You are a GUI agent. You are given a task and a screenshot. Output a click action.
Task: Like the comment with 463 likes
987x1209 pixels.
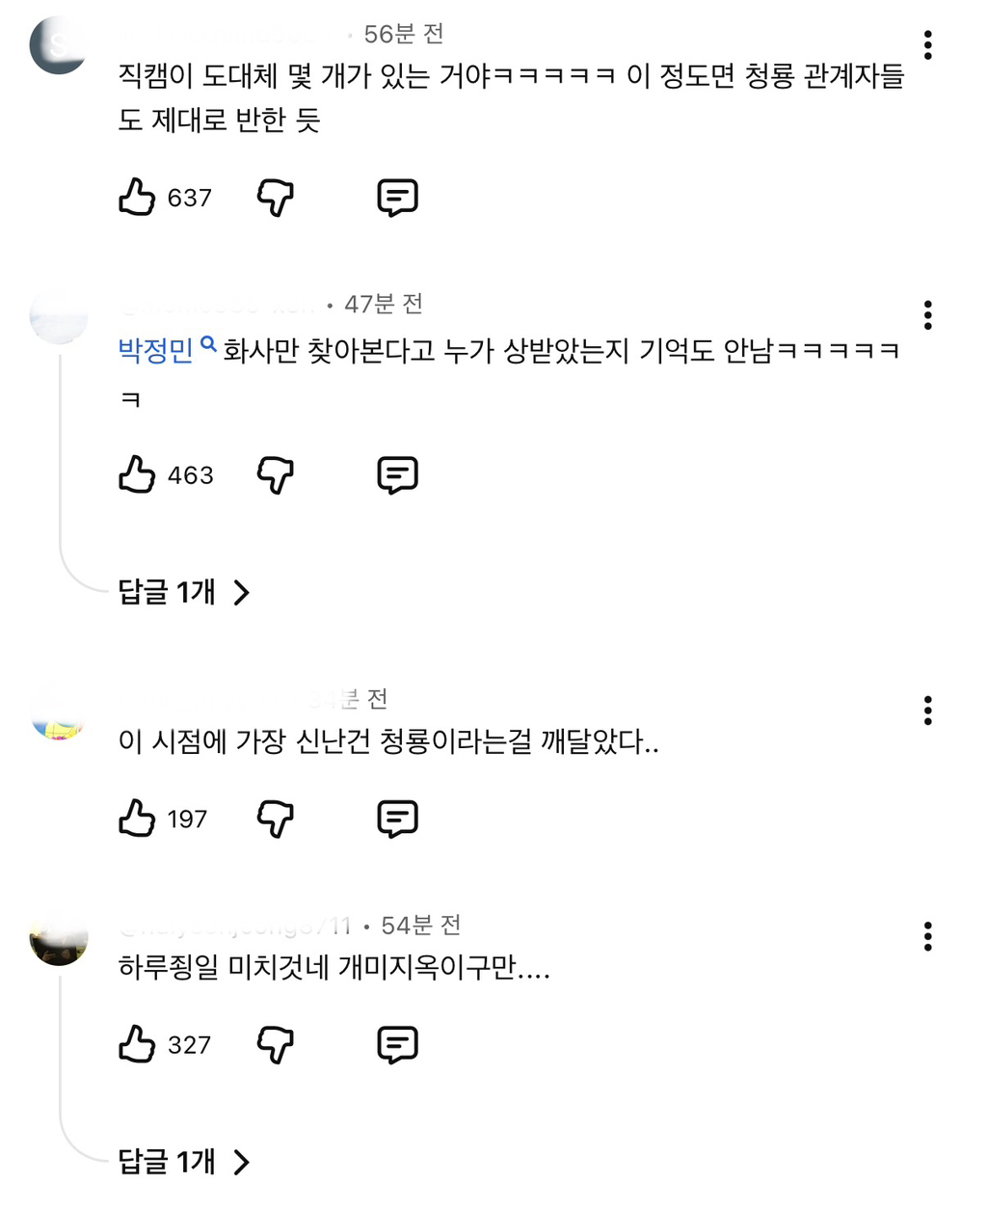[x=137, y=475]
